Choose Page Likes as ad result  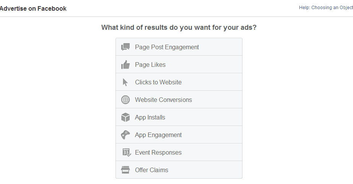click(x=179, y=65)
